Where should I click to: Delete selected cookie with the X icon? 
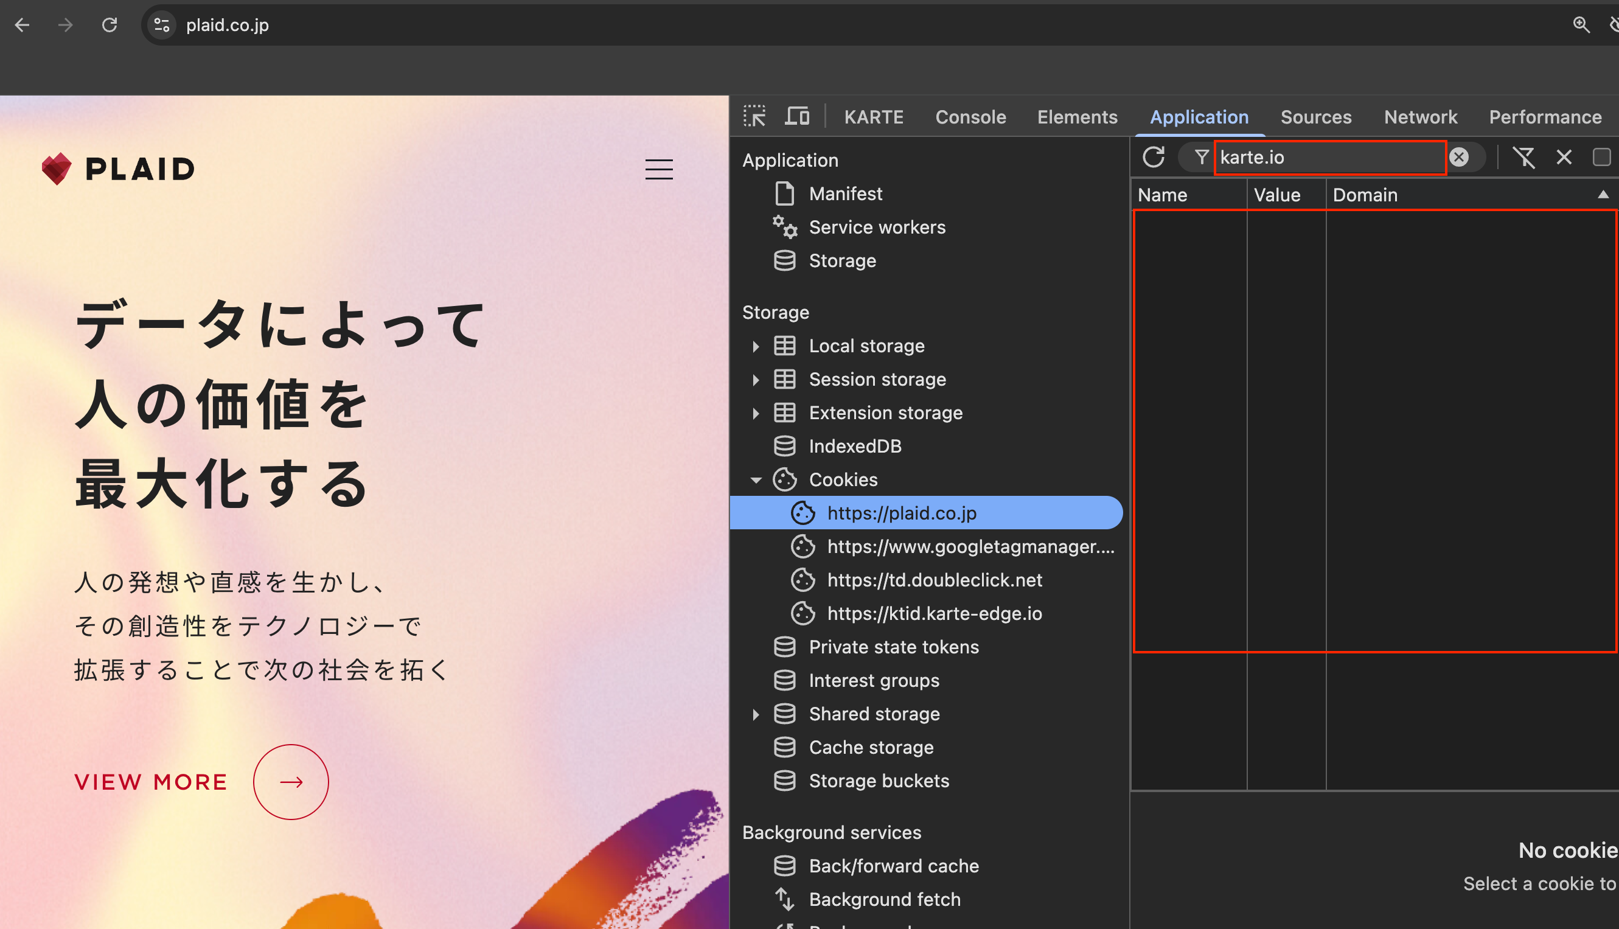tap(1564, 157)
